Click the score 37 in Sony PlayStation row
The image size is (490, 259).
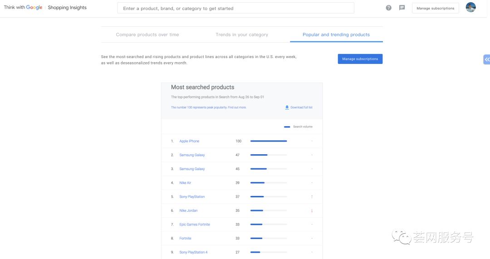pos(237,197)
